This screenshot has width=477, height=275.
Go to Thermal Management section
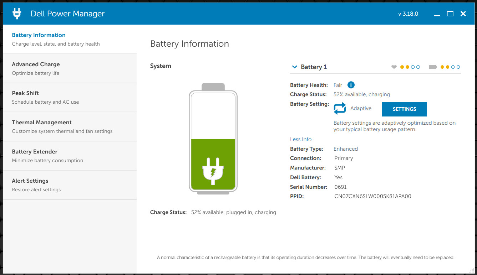(x=70, y=127)
